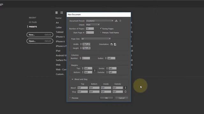Screen dimensions: 204x114
Task: Select Web preset in list
Action: pos(58,65)
